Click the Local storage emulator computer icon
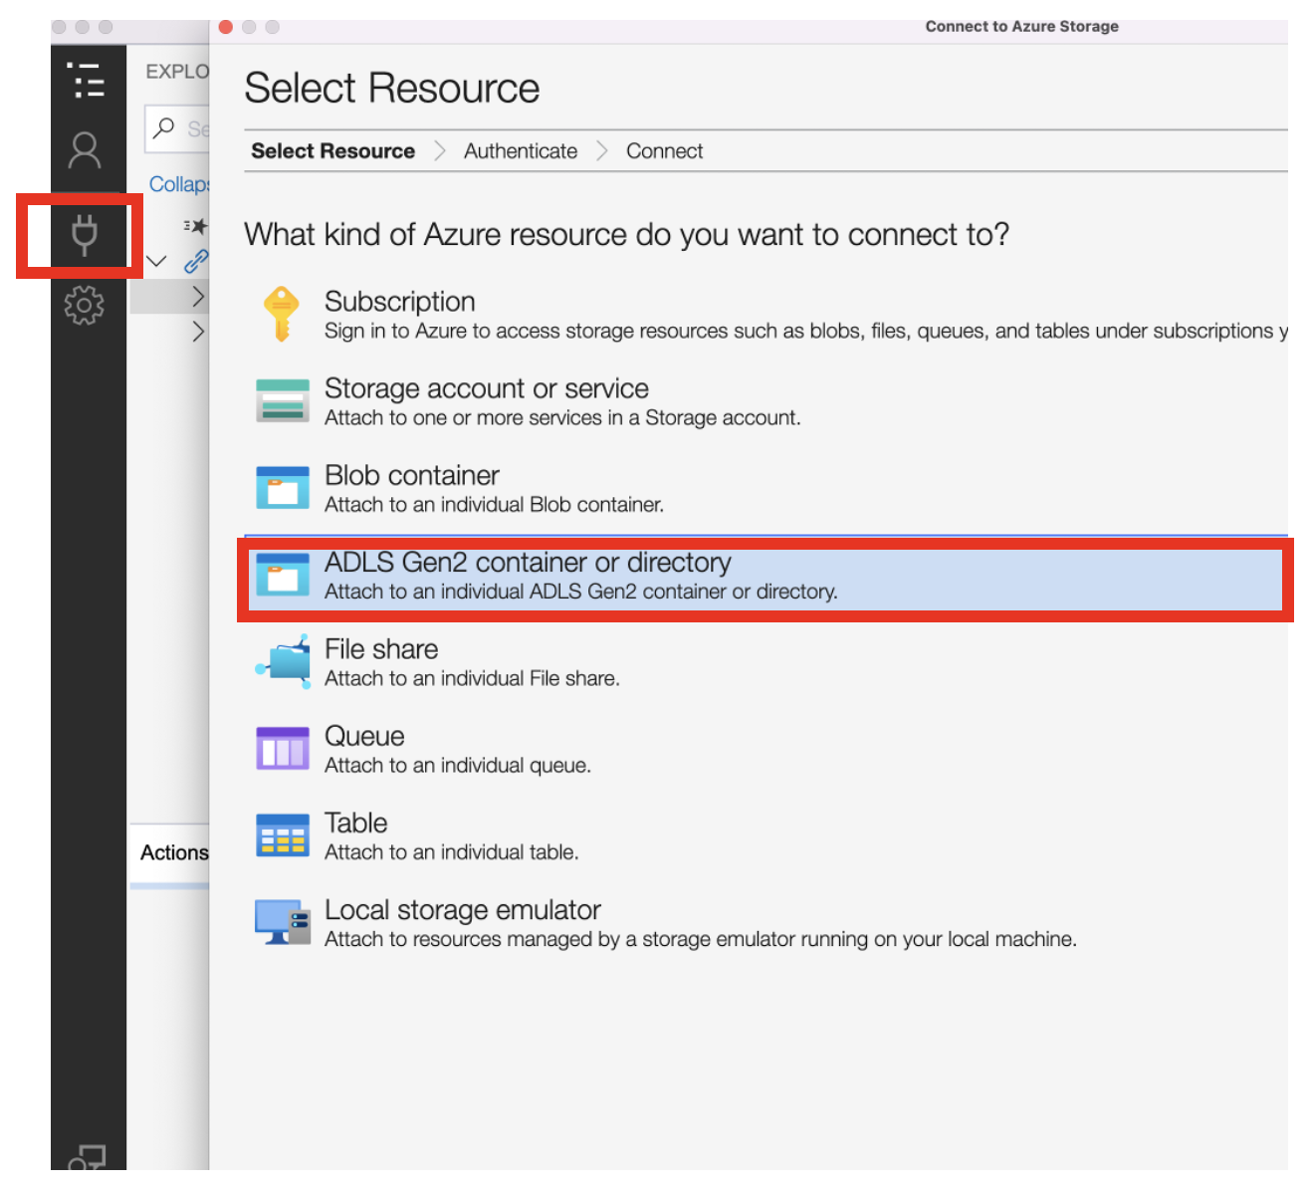This screenshot has width=1312, height=1193. click(283, 922)
